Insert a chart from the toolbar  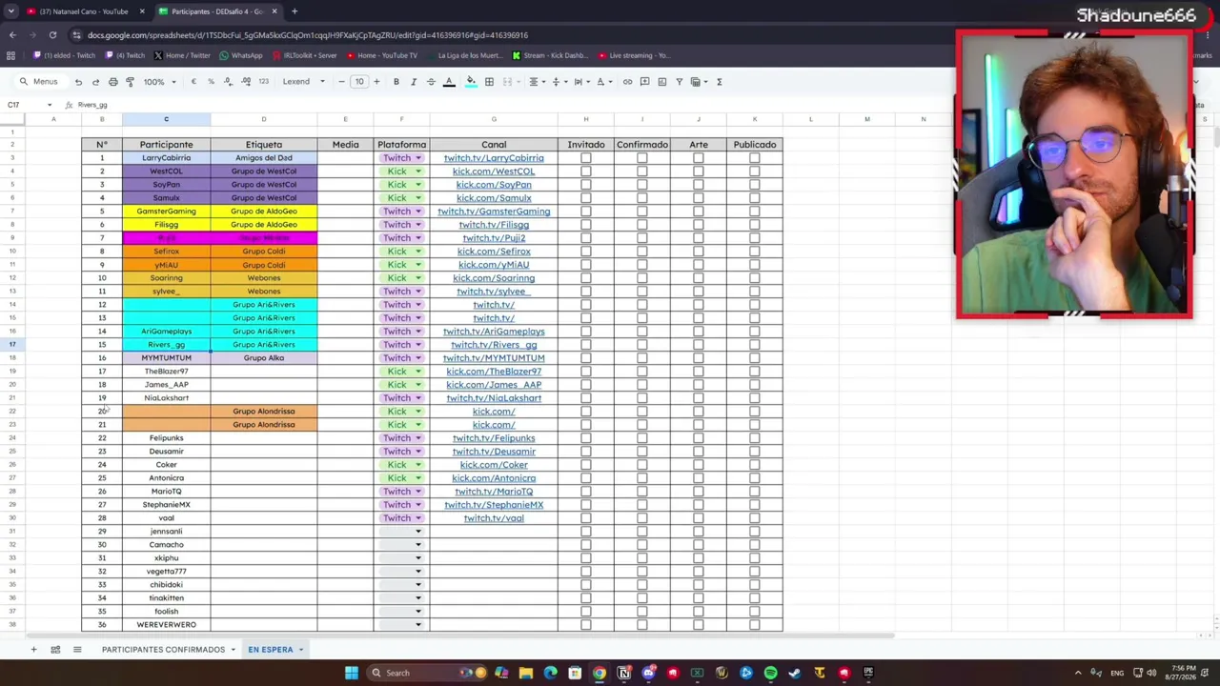[661, 82]
